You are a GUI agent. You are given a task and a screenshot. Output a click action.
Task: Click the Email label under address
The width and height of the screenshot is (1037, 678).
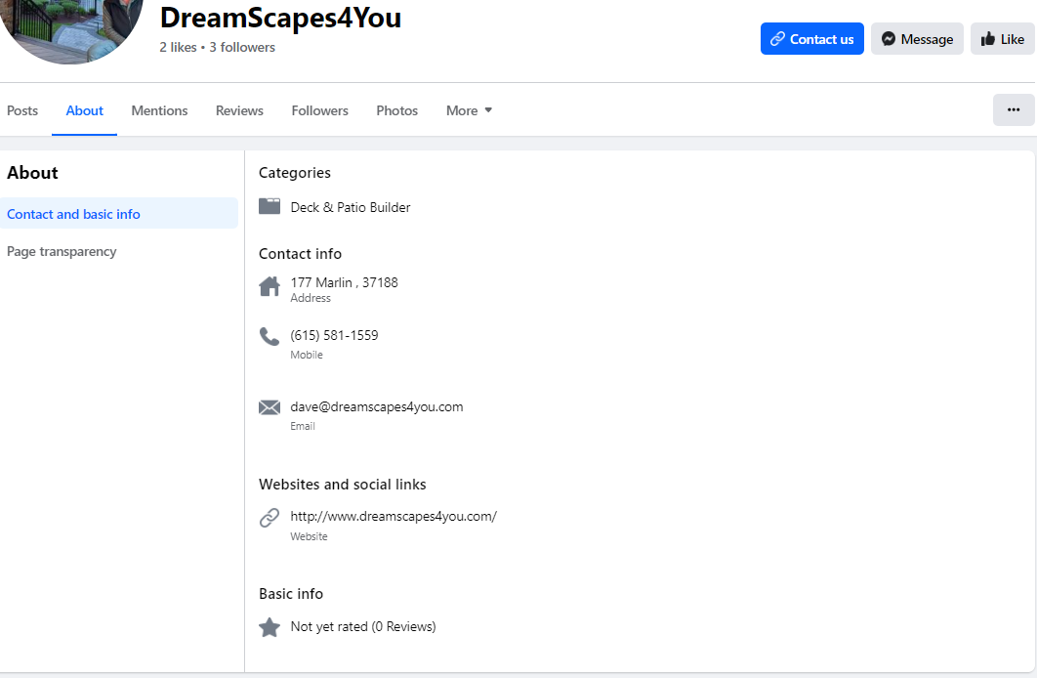click(x=303, y=426)
